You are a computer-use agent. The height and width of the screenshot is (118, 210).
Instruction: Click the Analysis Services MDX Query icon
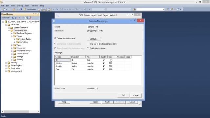42,10
